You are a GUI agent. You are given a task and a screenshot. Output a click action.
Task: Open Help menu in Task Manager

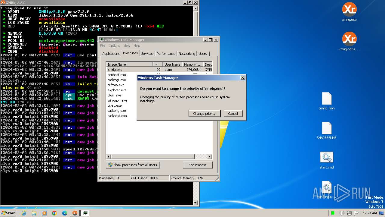(137, 46)
